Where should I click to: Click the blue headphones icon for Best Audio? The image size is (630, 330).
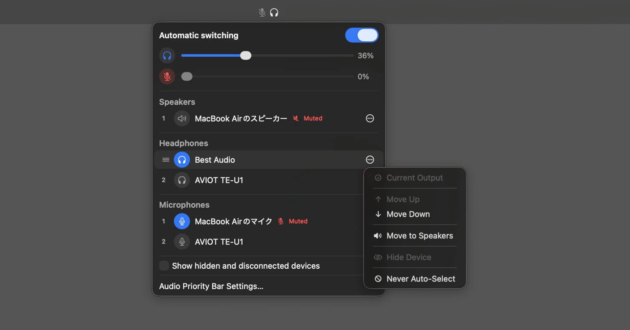pos(182,160)
